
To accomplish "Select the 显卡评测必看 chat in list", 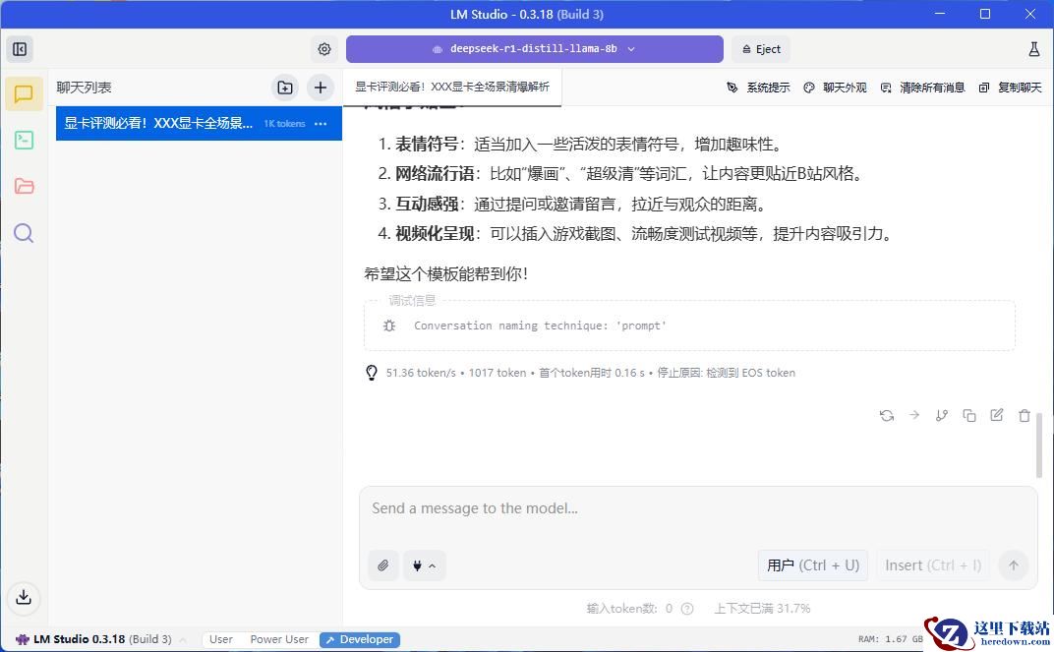I will tap(199, 124).
